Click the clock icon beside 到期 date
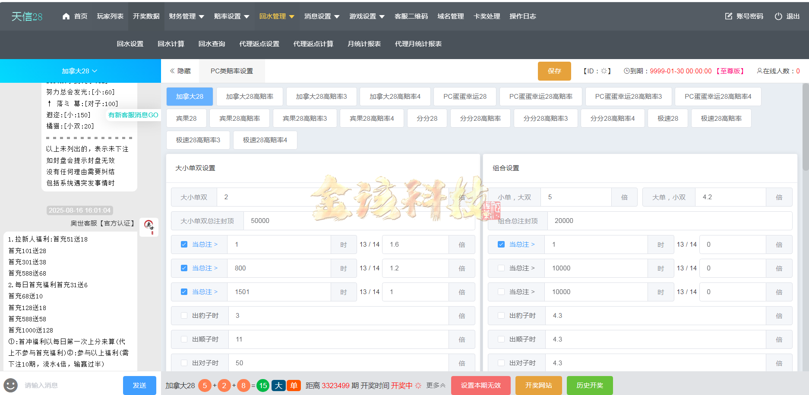 (628, 71)
